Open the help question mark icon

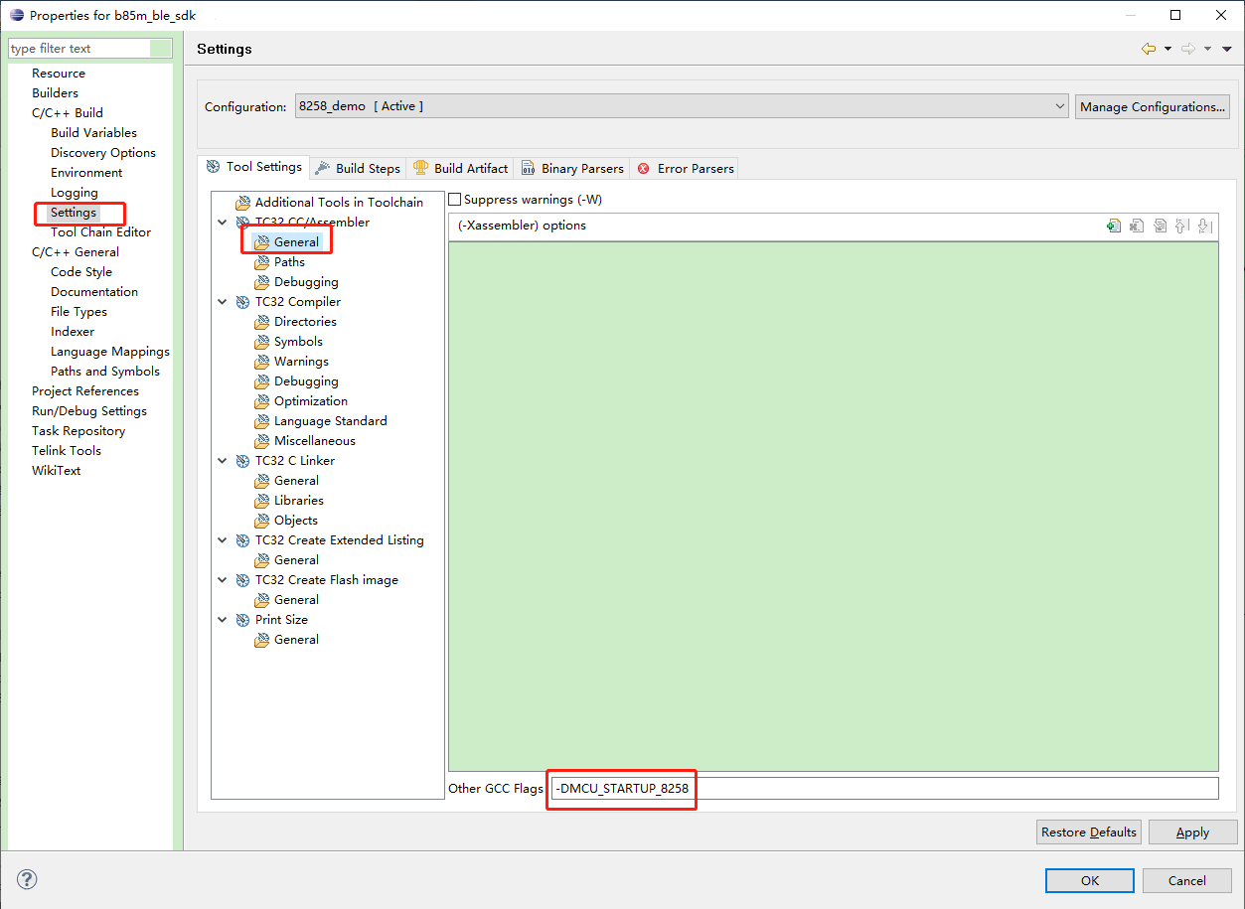pos(27,879)
